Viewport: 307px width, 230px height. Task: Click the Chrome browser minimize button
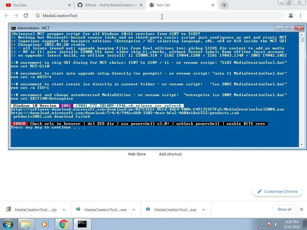click(282, 2)
